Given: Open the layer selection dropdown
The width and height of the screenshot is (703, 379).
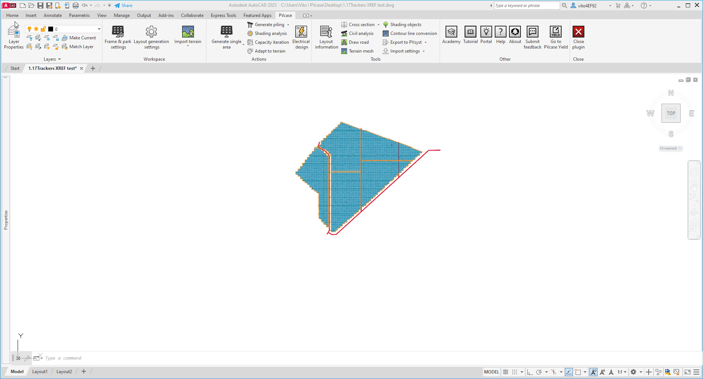Looking at the screenshot, I should [99, 29].
